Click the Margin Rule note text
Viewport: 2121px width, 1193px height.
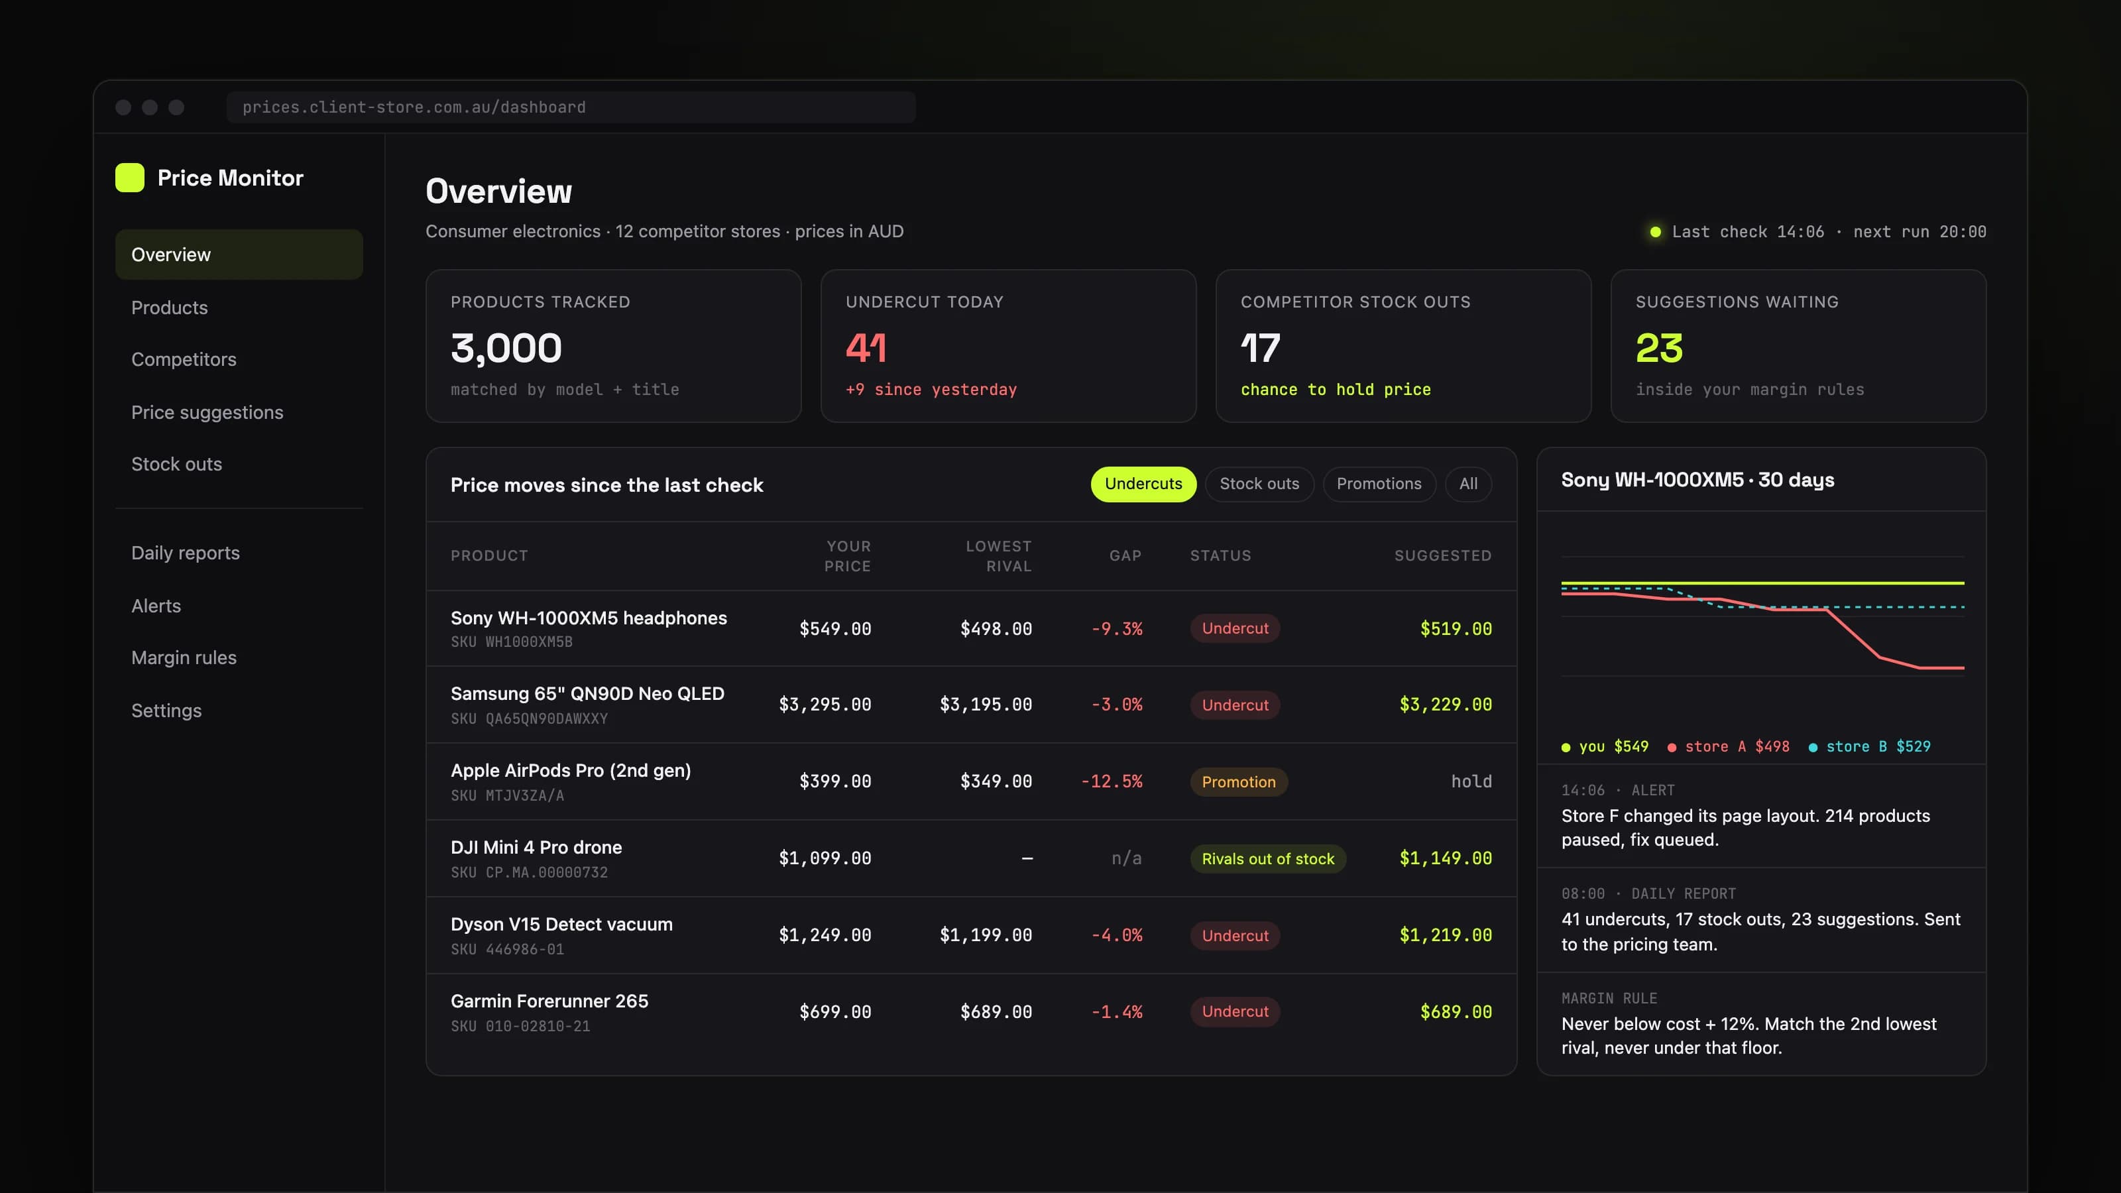1749,1036
